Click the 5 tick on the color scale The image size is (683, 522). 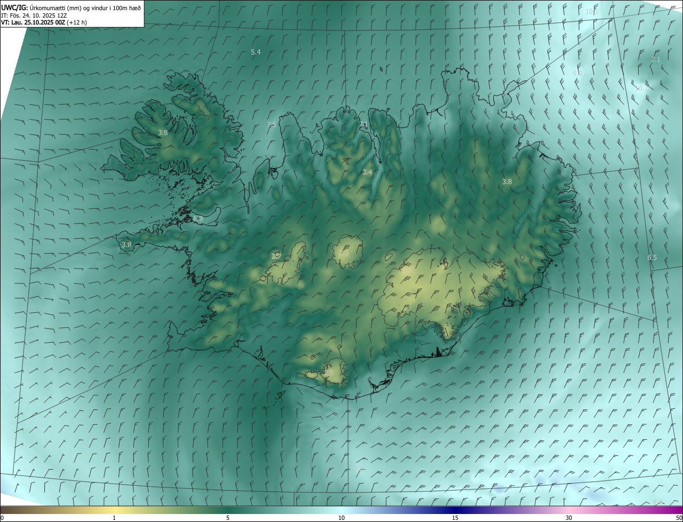click(x=228, y=518)
